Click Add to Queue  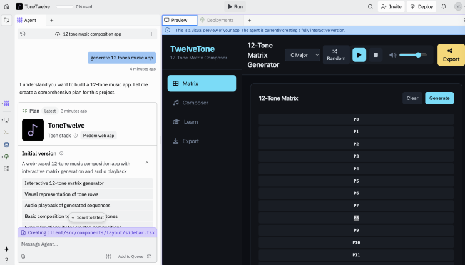(135, 256)
